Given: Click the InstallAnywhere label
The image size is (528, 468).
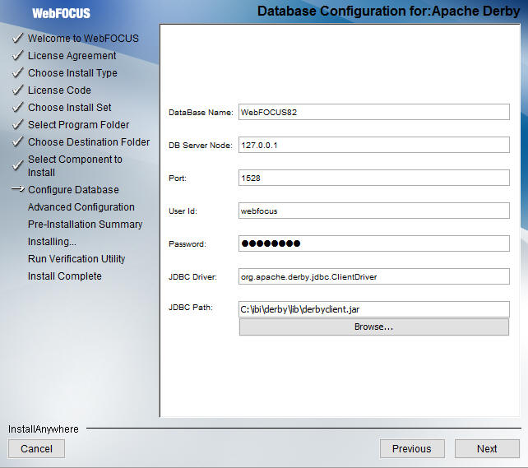Looking at the screenshot, I should 44,429.
